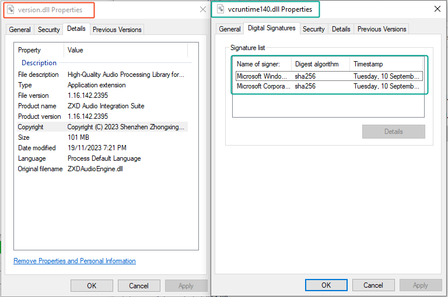This screenshot has width=448, height=297.
Task: Select the Date modified row
Action: click(x=102, y=148)
